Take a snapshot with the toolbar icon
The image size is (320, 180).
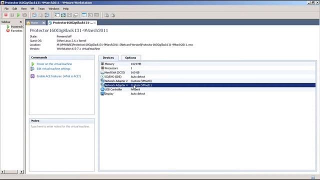pos(34,15)
